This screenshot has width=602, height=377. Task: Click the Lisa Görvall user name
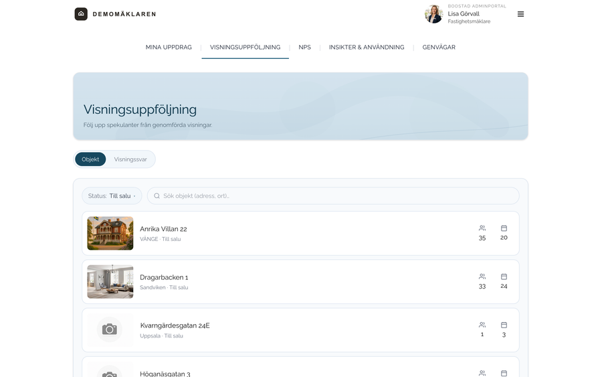pyautogui.click(x=464, y=14)
